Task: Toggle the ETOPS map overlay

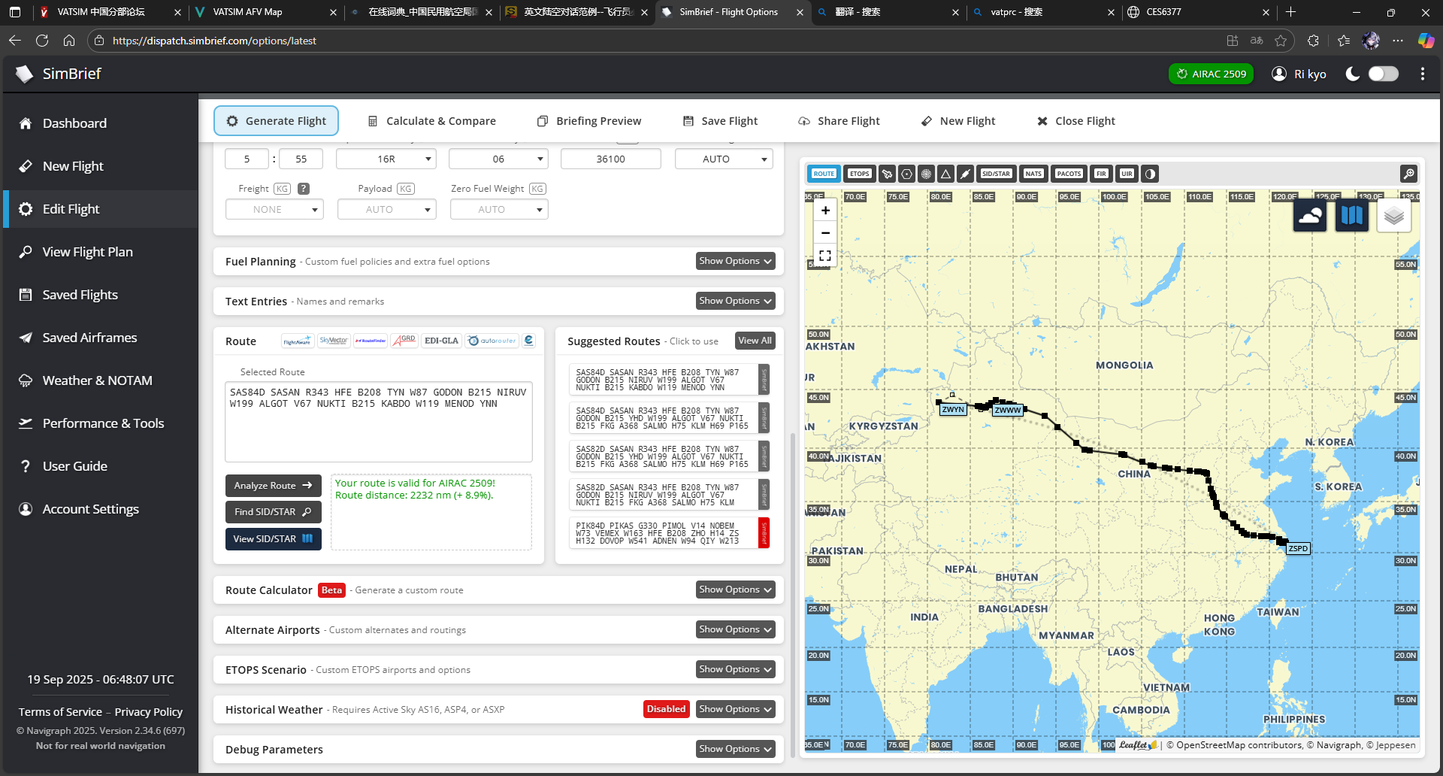Action: click(859, 174)
